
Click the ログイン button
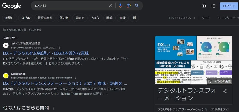click(x=229, y=6)
